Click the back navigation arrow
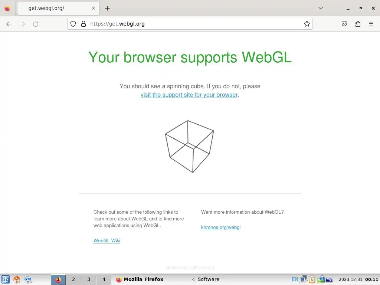This screenshot has width=380, height=285. 9,24
